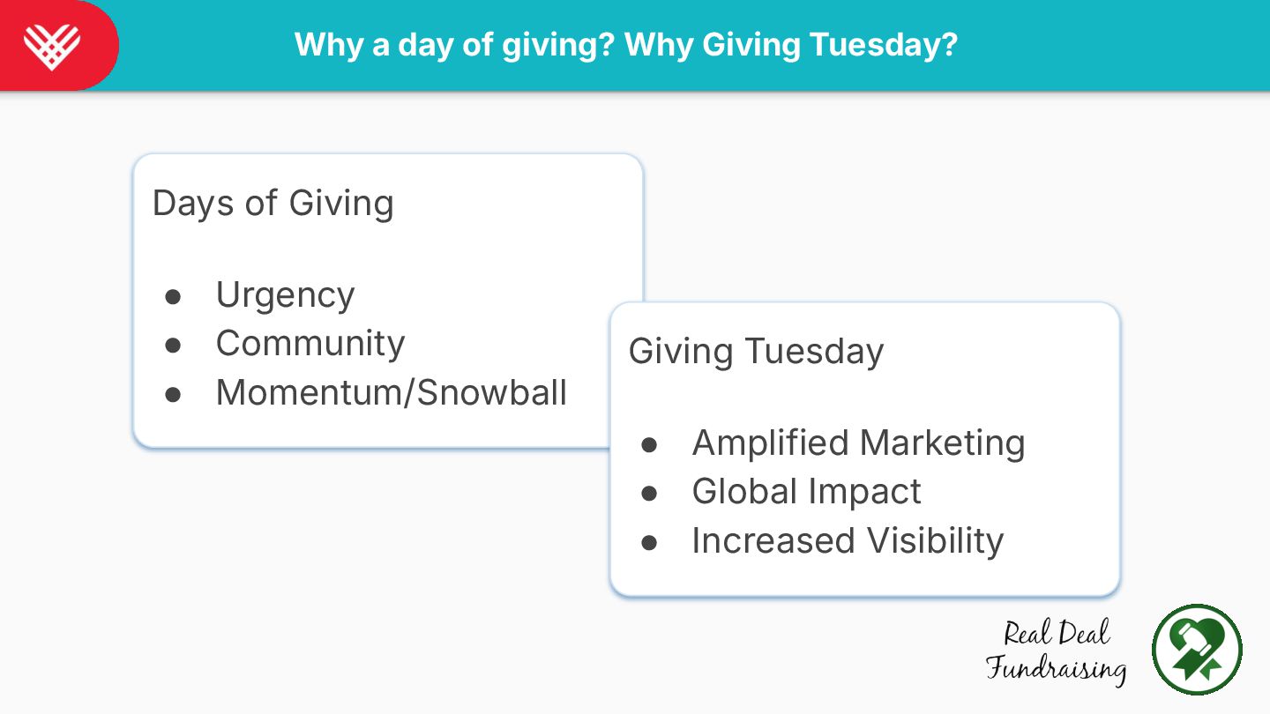Select the Community bullet text
This screenshot has width=1270, height=714.
click(310, 343)
